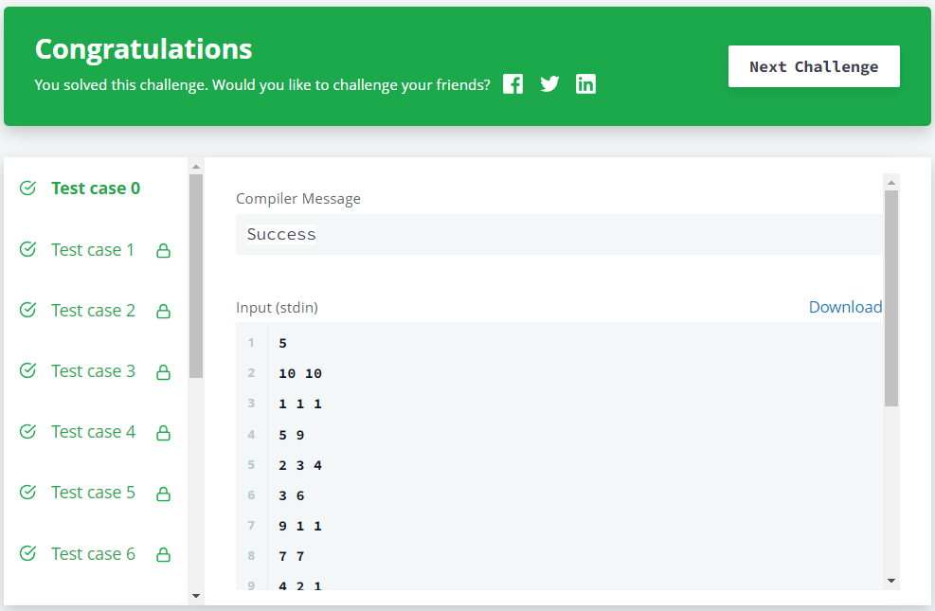Screen dimensions: 935x611
Task: Open Test case 2 entry
Action: [93, 311]
